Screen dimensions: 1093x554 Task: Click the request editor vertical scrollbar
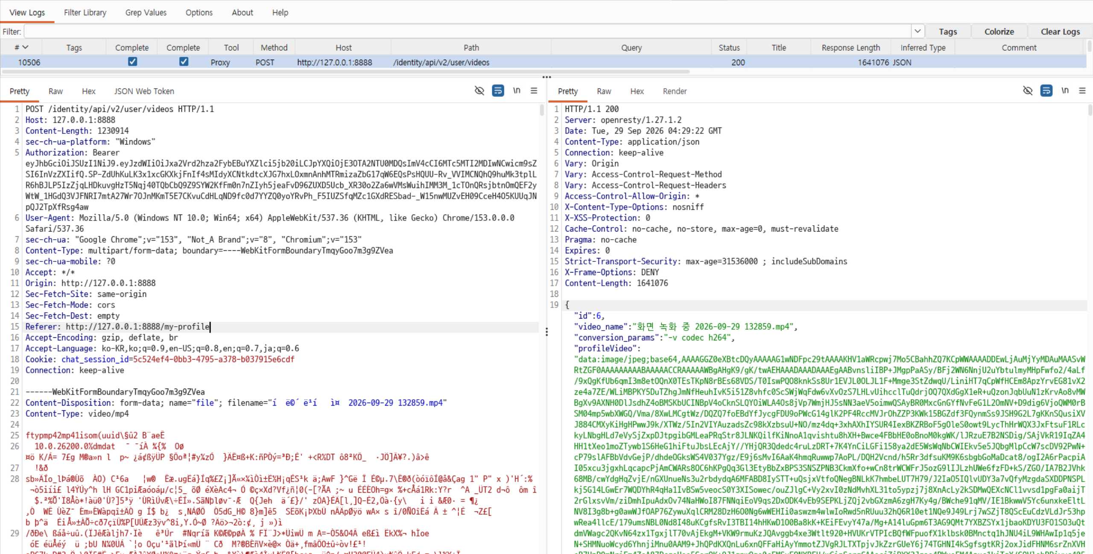[x=542, y=110]
